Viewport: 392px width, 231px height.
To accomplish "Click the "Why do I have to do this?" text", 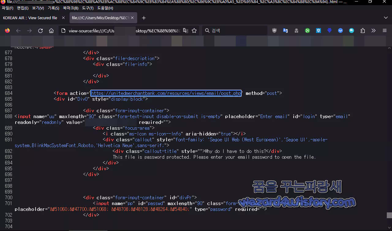I will pos(236,151).
